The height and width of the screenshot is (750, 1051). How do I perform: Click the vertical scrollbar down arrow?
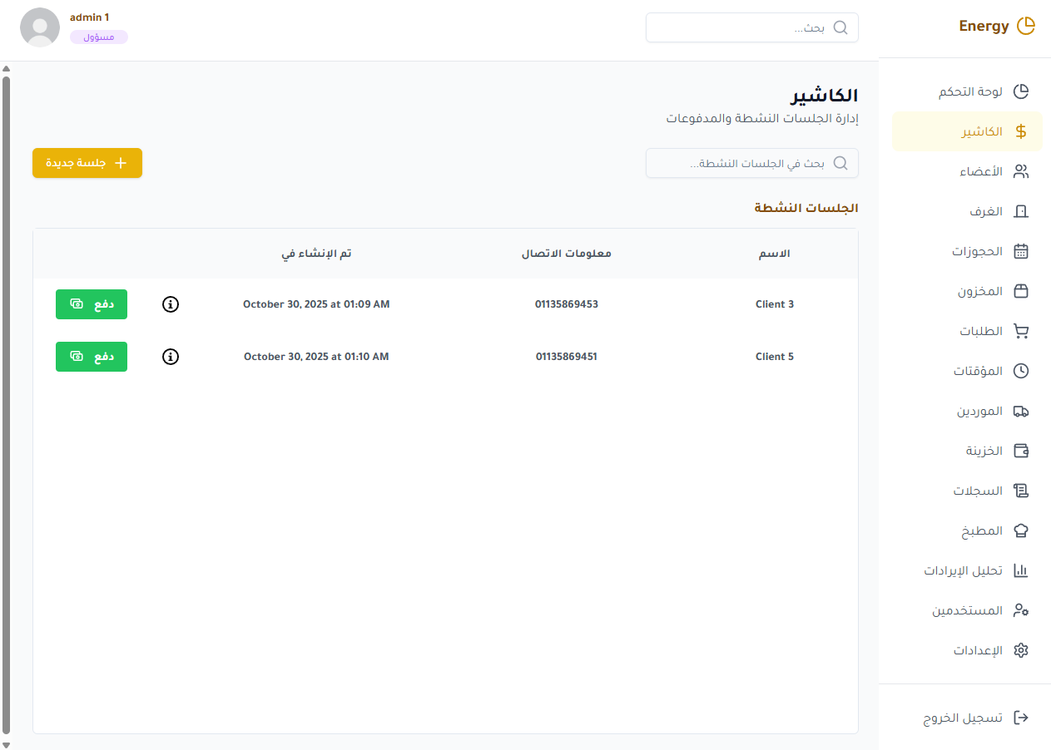point(6,744)
